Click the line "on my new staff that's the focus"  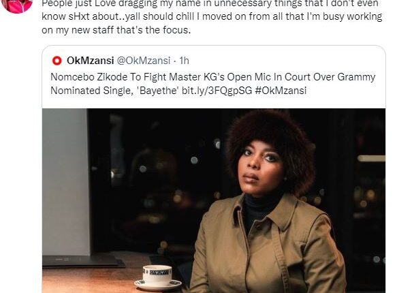tap(116, 30)
